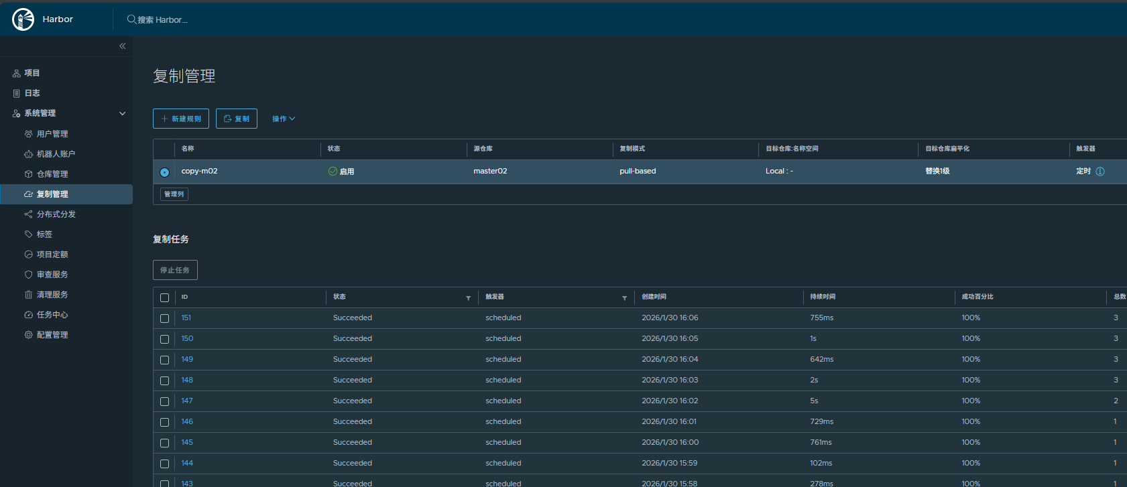Open task ID 150 link
This screenshot has height=487, width=1127.
click(x=187, y=339)
